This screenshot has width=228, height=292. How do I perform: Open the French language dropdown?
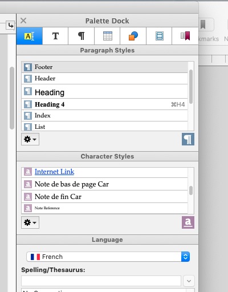(108, 257)
